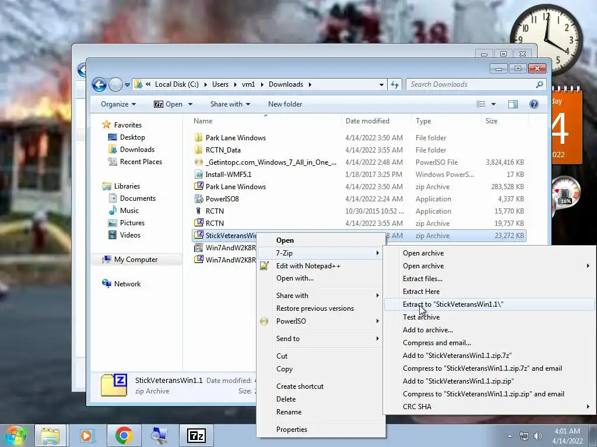This screenshot has width=597, height=447.
Task: Open the view options dropdown arrow
Action: (x=493, y=104)
